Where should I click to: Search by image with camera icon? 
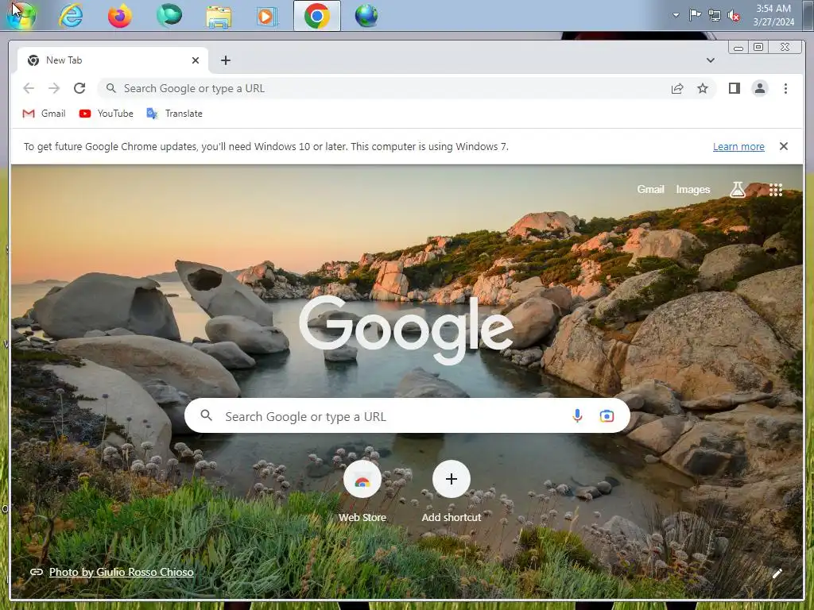[x=607, y=415]
